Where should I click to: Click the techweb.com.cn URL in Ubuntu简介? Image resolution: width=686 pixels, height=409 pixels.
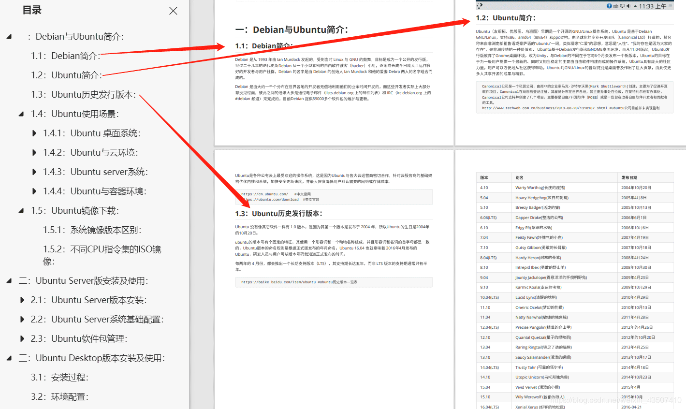click(x=544, y=108)
